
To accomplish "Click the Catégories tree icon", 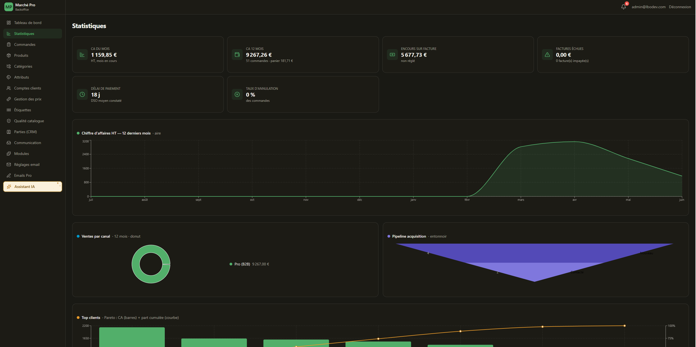I will [9, 66].
